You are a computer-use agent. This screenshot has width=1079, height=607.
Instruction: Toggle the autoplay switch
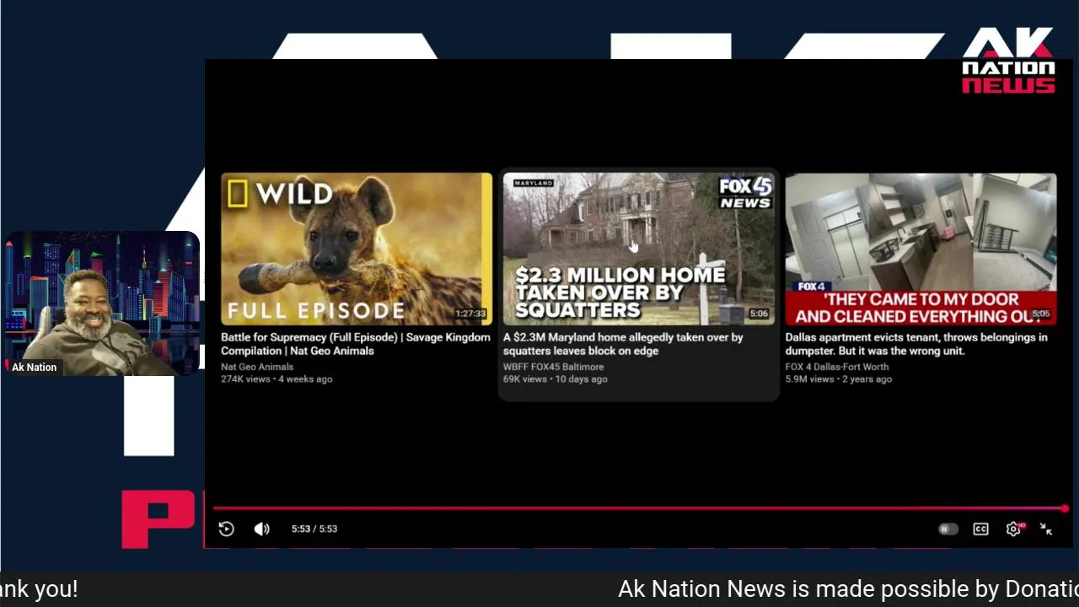coord(948,529)
